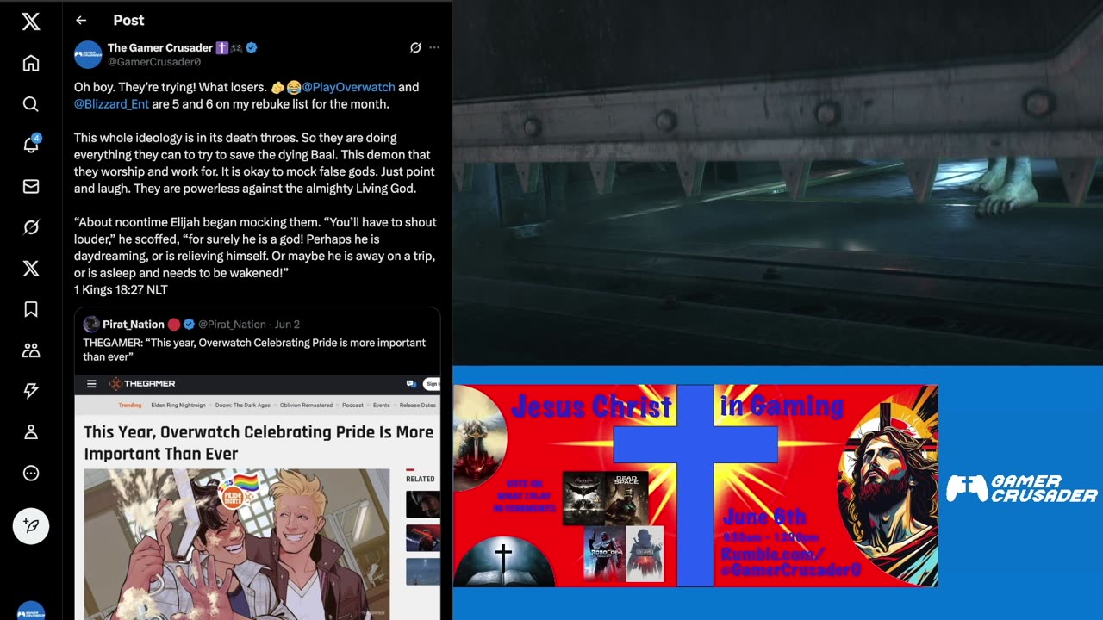Open Notifications bell icon
The width and height of the screenshot is (1103, 620).
[x=31, y=145]
